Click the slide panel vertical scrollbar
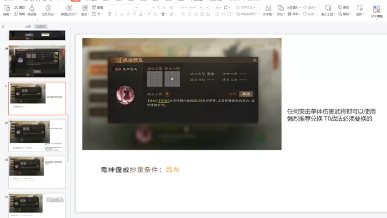 [68, 138]
